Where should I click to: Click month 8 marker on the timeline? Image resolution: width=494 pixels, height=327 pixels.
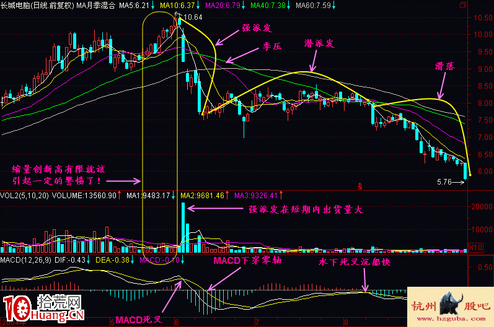click(346, 323)
